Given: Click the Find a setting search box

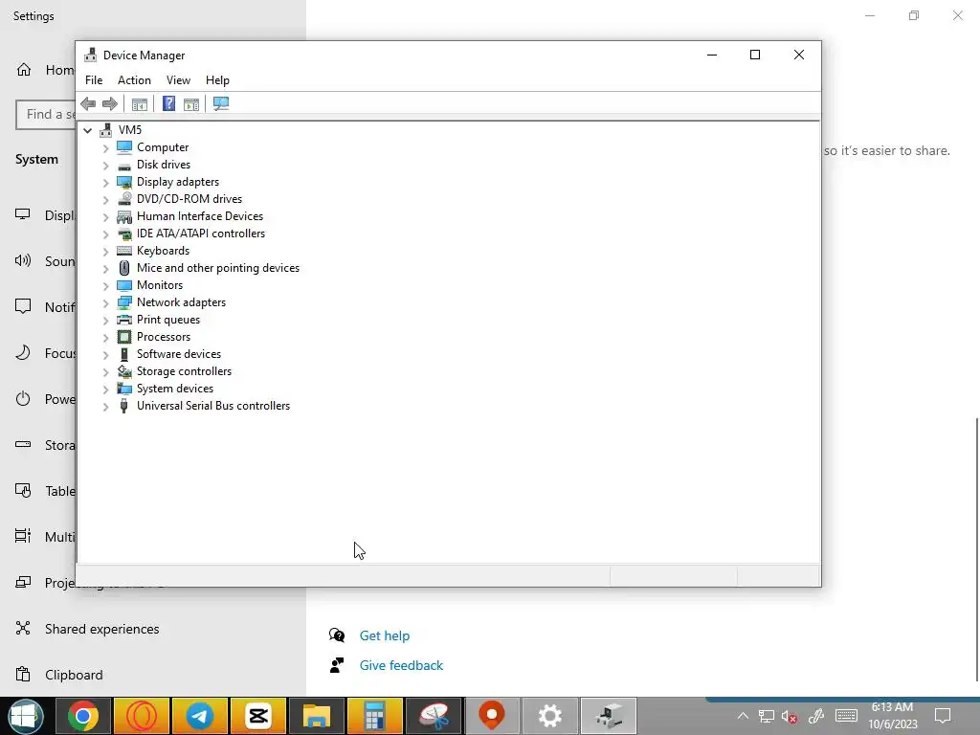Looking at the screenshot, I should [46, 115].
